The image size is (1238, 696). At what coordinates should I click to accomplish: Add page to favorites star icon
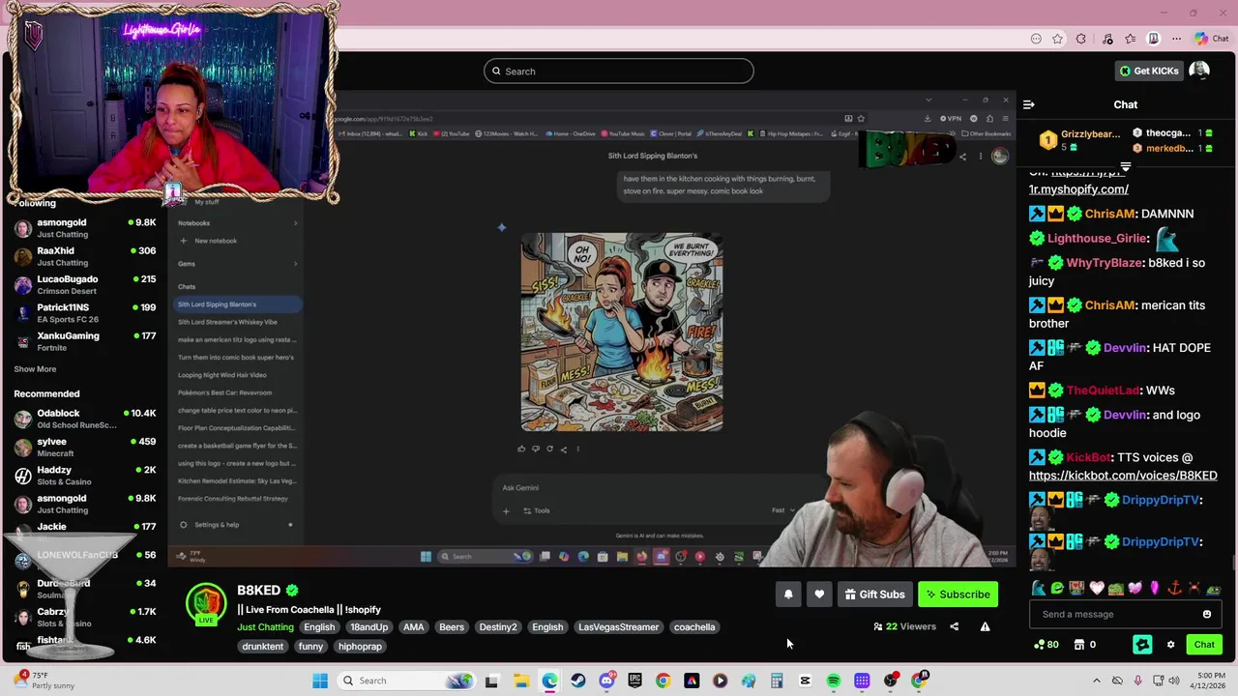pyautogui.click(x=1057, y=39)
